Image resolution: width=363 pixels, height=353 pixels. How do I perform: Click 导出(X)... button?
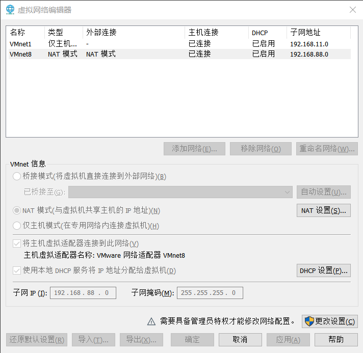click(141, 340)
